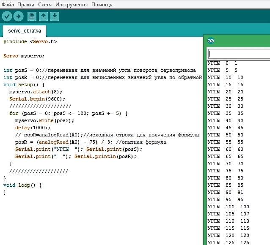Open the Правка menu
The width and height of the screenshot is (270, 245).
(26, 5)
